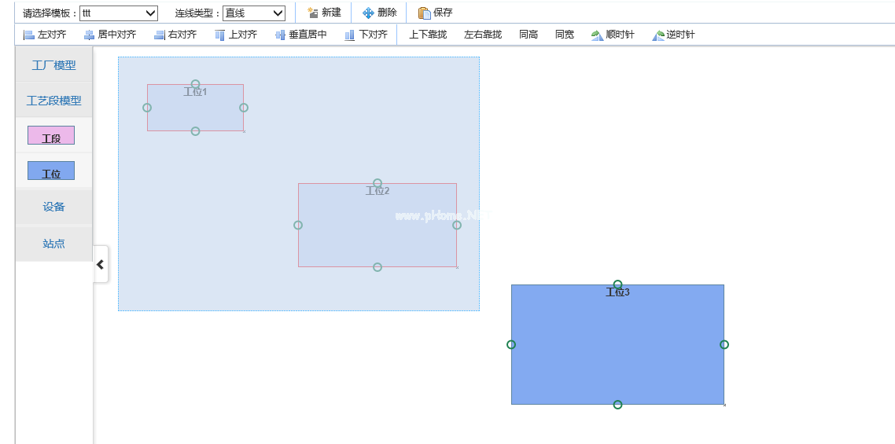Apply bottom align (下对齐) tool
This screenshot has height=444, width=895.
pos(366,35)
